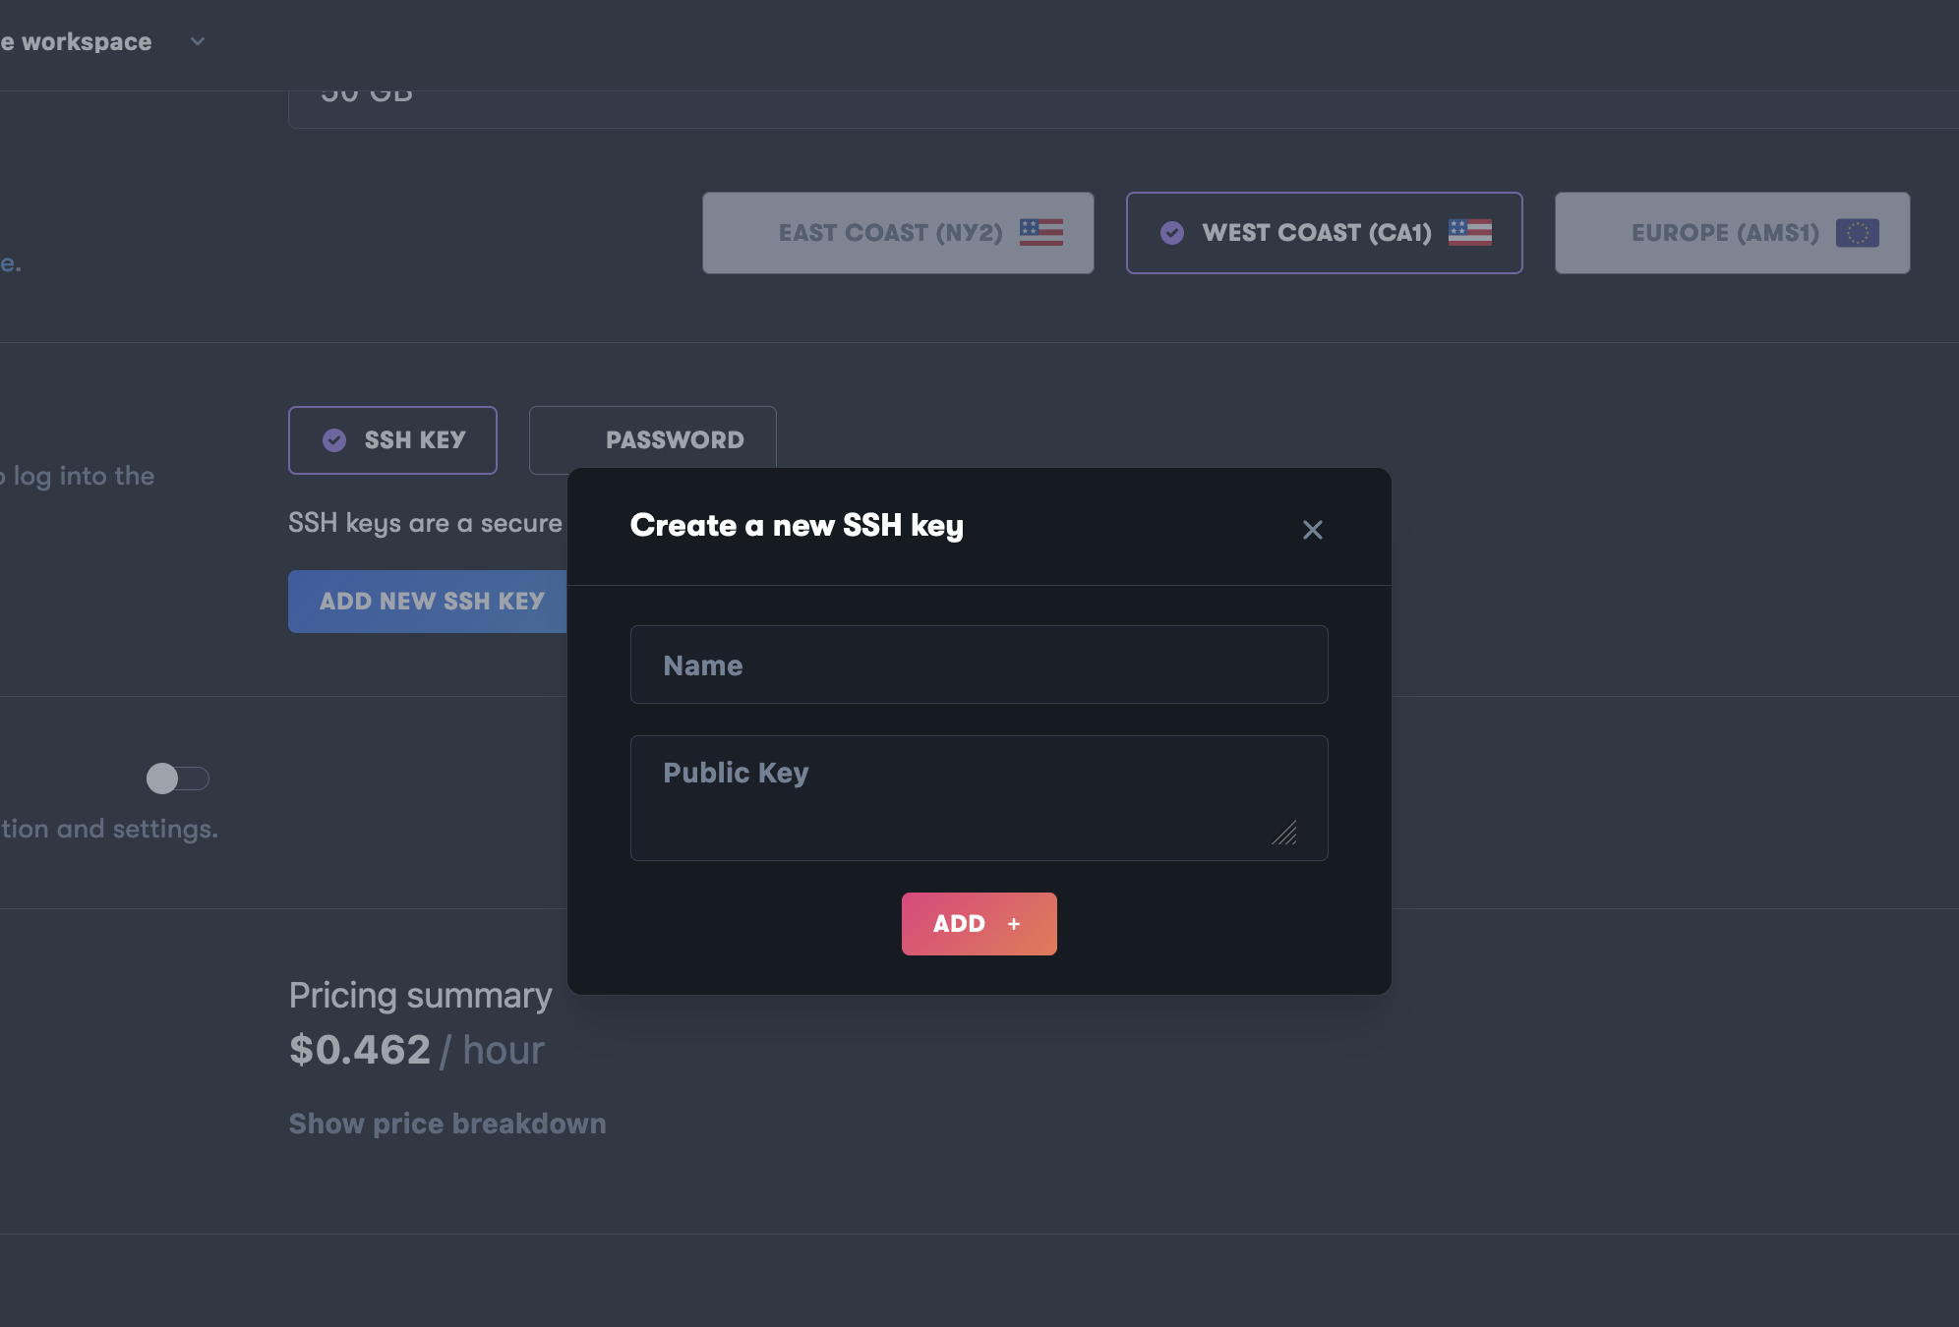Click the plus icon on ADD button
The height and width of the screenshot is (1327, 1959).
(1014, 924)
